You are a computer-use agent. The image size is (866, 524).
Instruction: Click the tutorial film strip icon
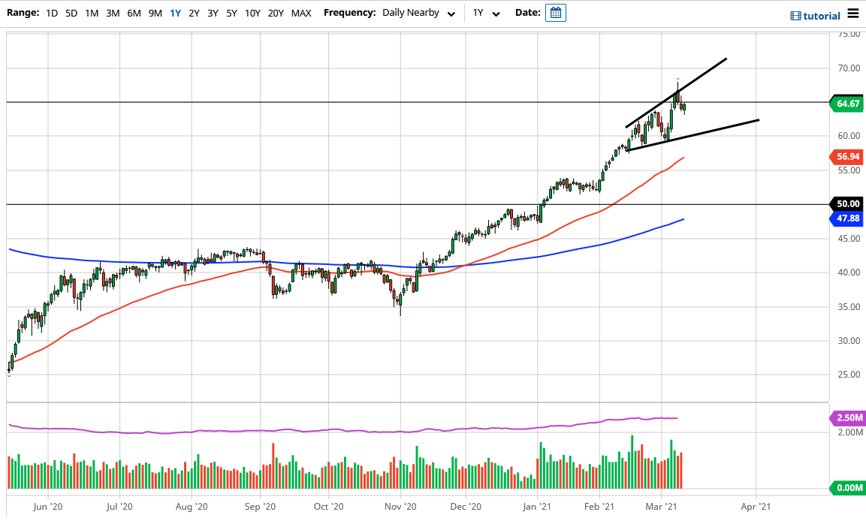(795, 15)
